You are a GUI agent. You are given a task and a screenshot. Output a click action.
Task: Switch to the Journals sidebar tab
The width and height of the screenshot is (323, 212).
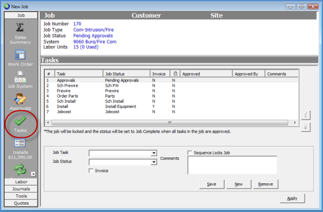[21, 189]
